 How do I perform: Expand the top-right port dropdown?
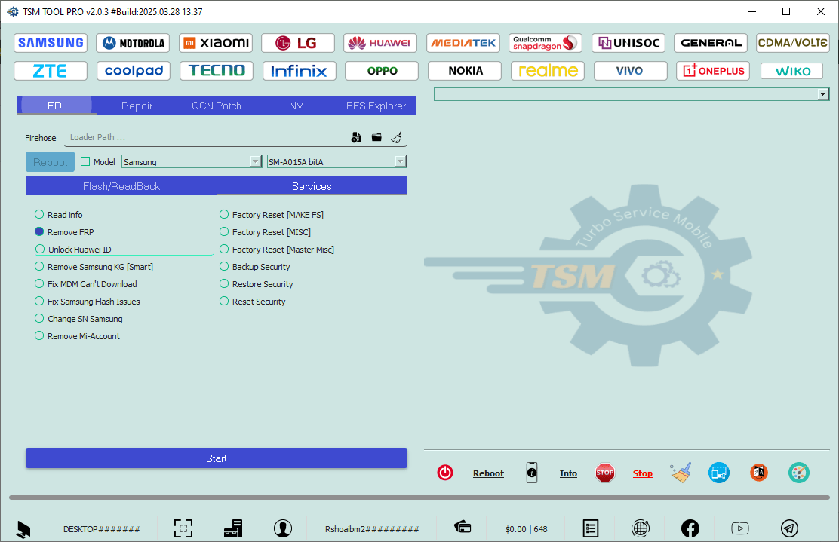[822, 94]
